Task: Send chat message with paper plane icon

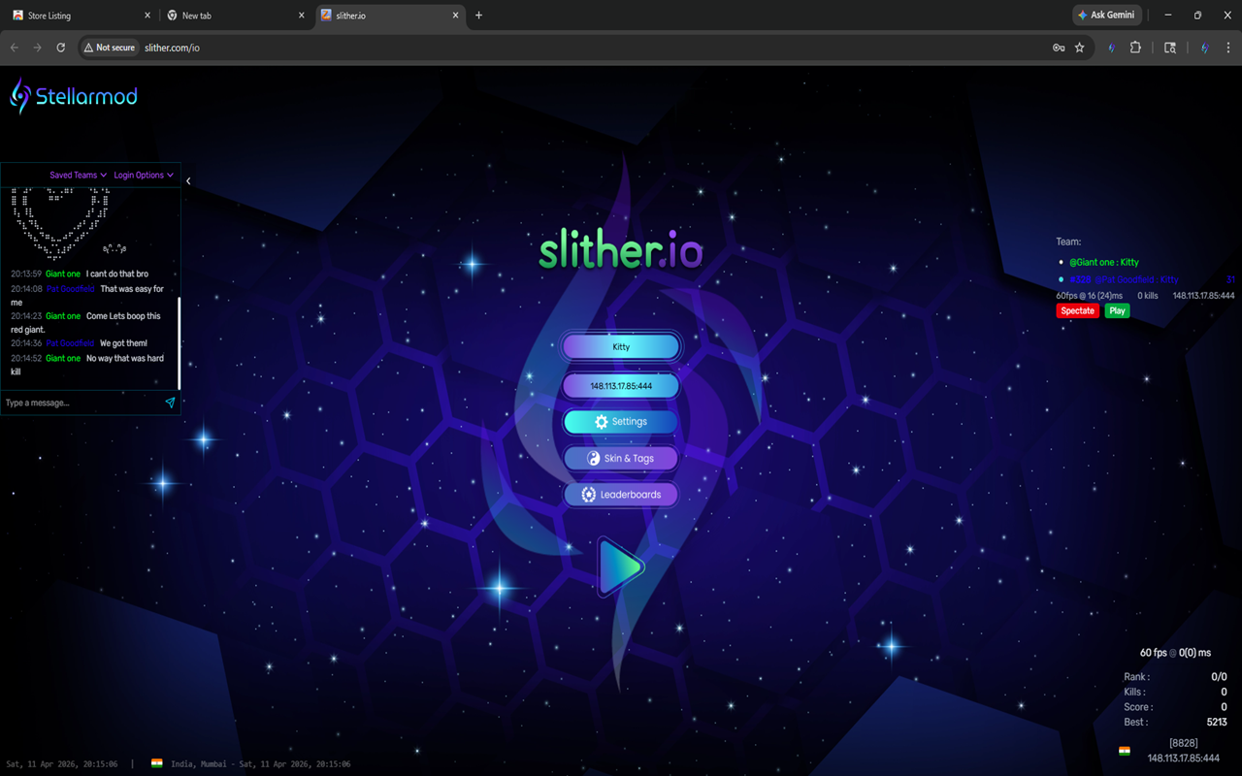Action: (170, 403)
